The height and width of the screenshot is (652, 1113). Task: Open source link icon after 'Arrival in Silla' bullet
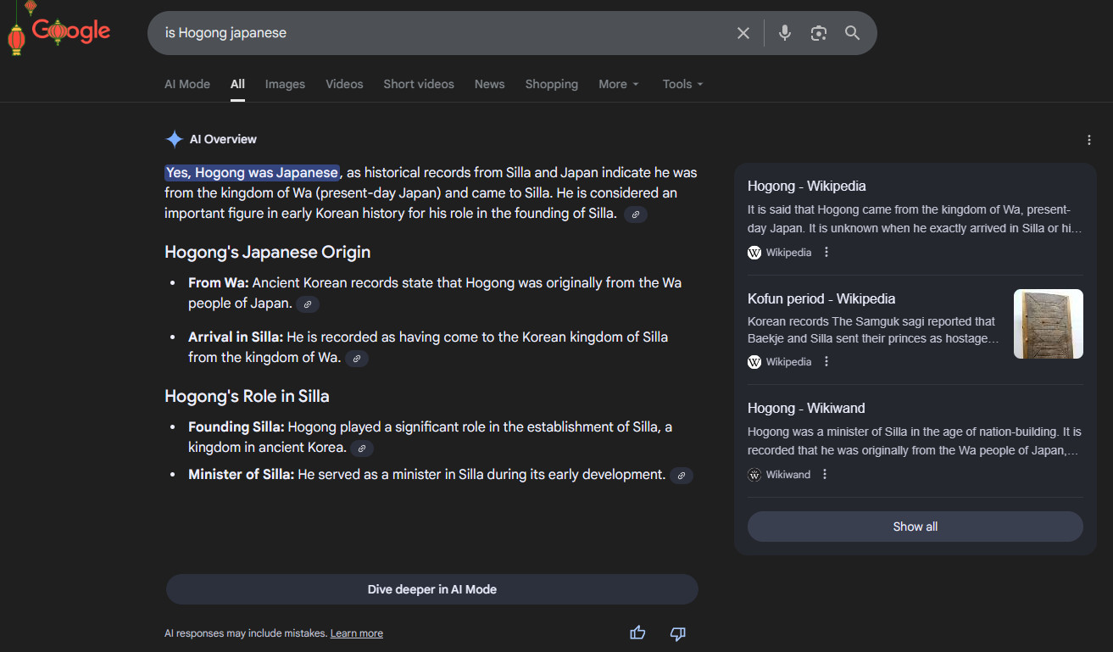(357, 359)
